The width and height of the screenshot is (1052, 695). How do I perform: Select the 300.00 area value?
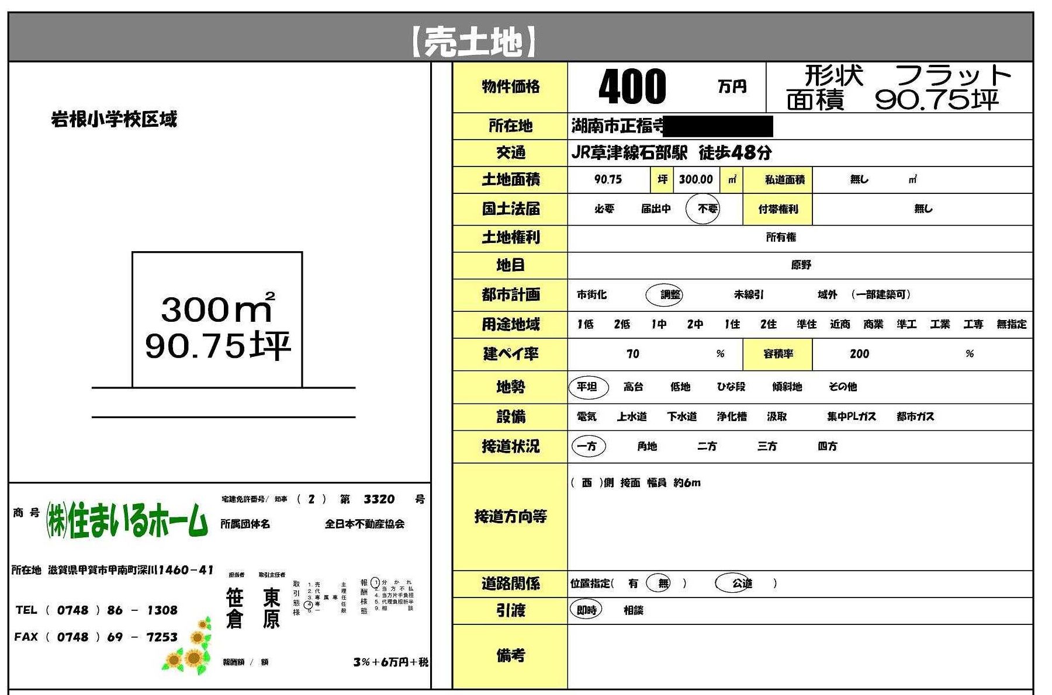695,179
